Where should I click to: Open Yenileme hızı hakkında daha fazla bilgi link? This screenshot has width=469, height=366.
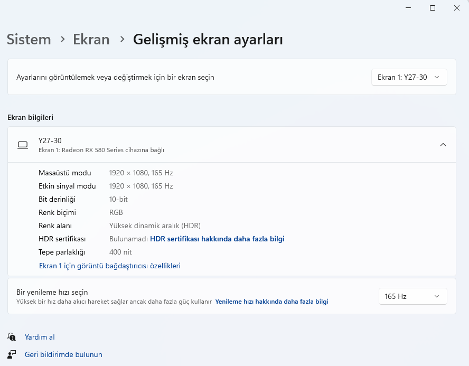click(271, 301)
